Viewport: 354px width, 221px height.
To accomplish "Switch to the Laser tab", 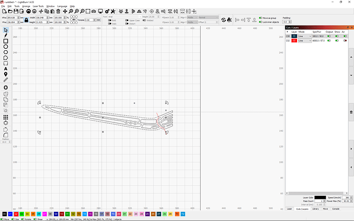I will tap(289, 209).
